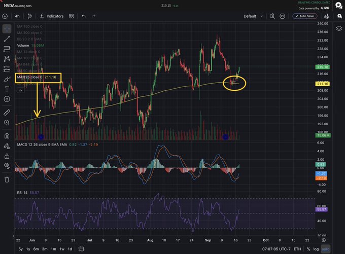Viewport: 345px width, 254px height.
Task: Click the NVDA ticker symbol
Action: 9,6
